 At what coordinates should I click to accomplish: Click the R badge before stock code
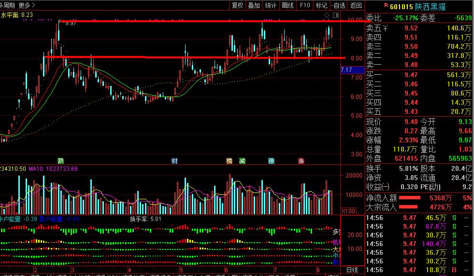386,5
